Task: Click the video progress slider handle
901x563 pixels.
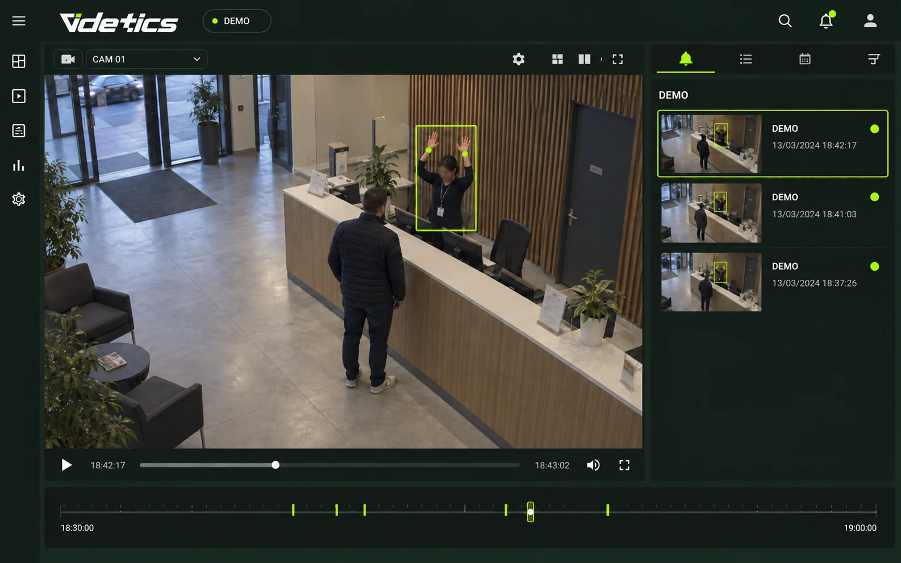Action: point(276,465)
